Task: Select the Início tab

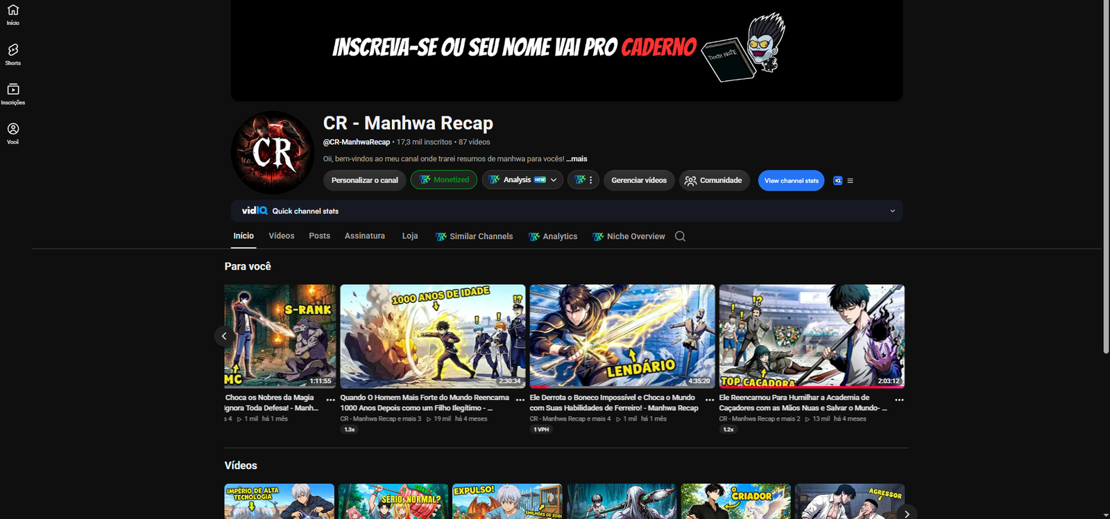Action: click(x=244, y=236)
